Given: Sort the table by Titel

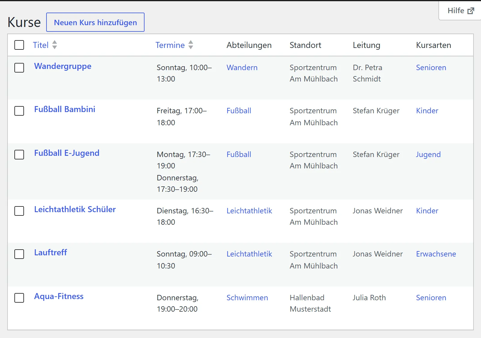Looking at the screenshot, I should (x=41, y=45).
